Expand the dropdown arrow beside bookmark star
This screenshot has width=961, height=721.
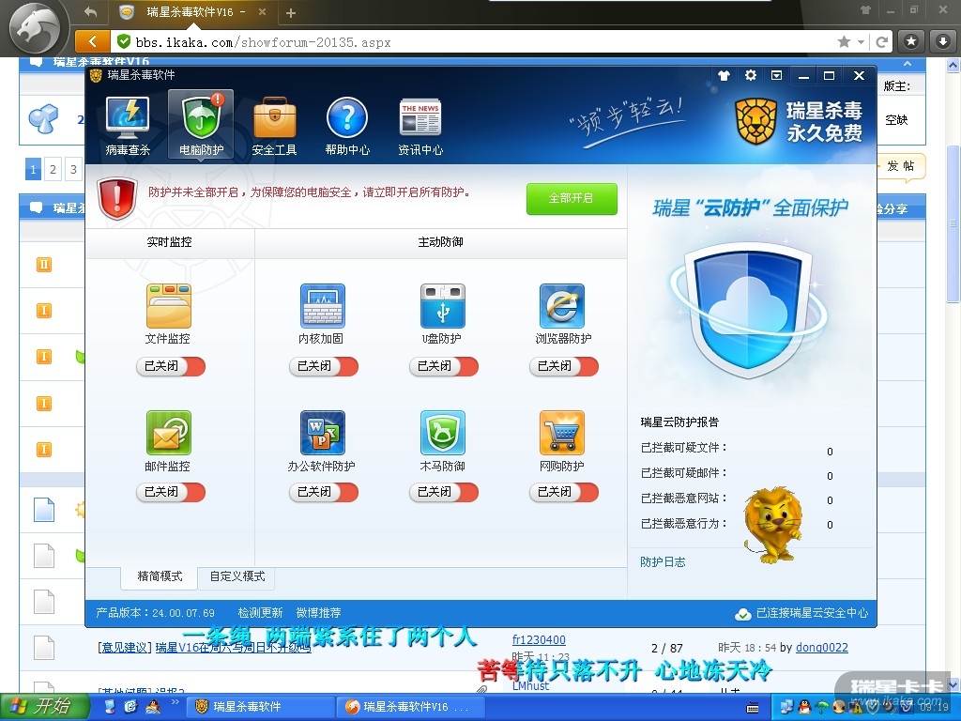click(861, 42)
